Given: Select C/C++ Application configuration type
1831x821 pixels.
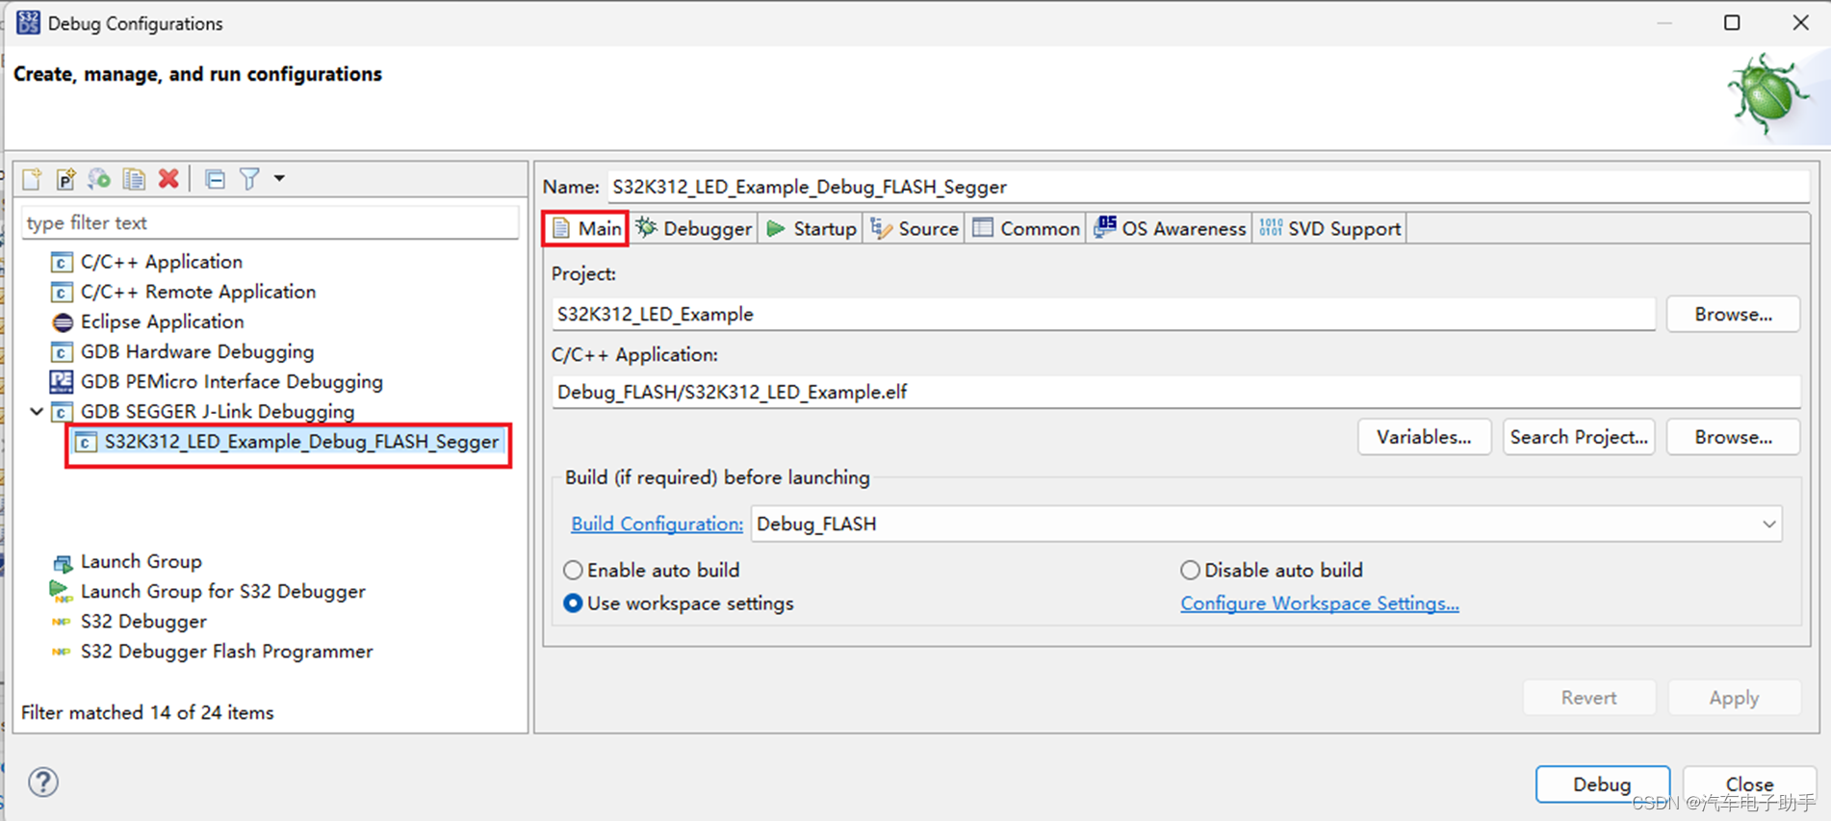Looking at the screenshot, I should point(161,262).
